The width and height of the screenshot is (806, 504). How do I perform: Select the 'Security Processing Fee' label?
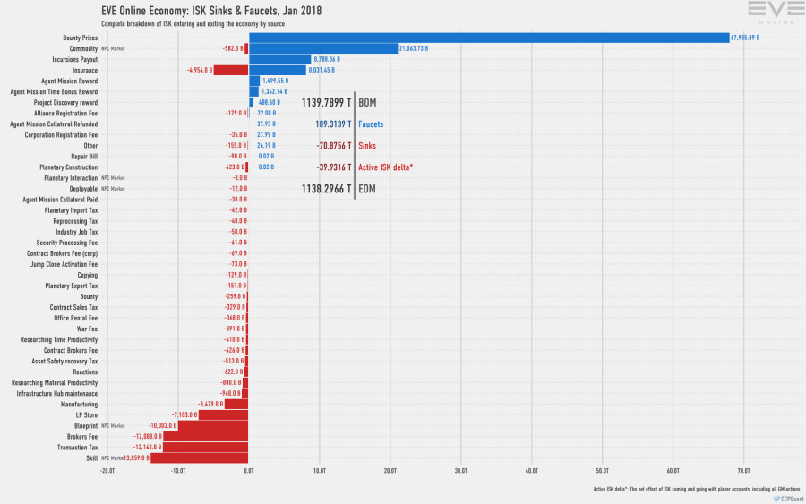click(x=67, y=243)
